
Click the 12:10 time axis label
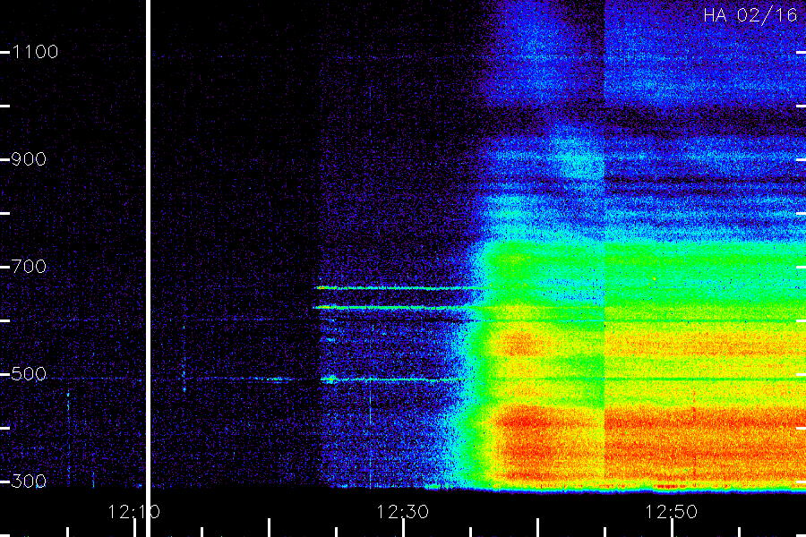point(133,512)
